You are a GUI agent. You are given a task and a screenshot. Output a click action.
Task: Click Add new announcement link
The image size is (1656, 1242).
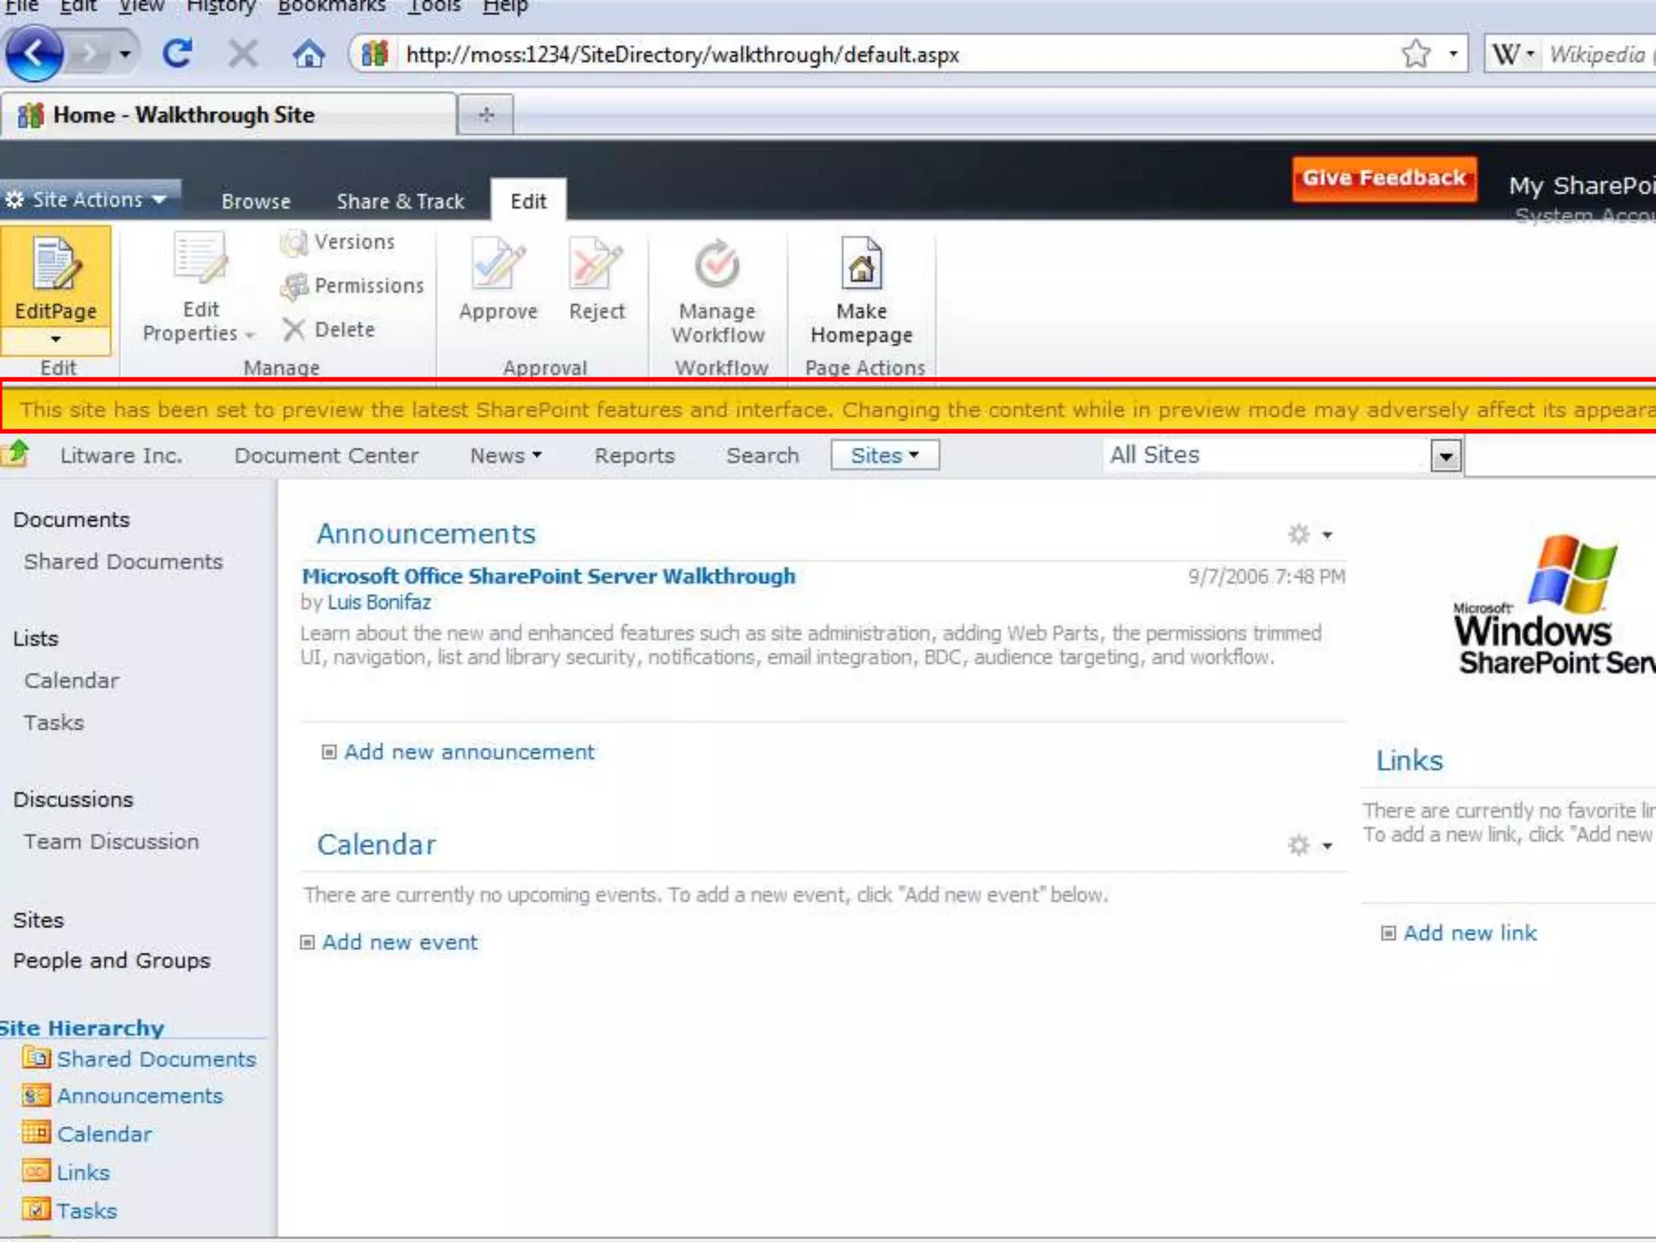(x=469, y=752)
